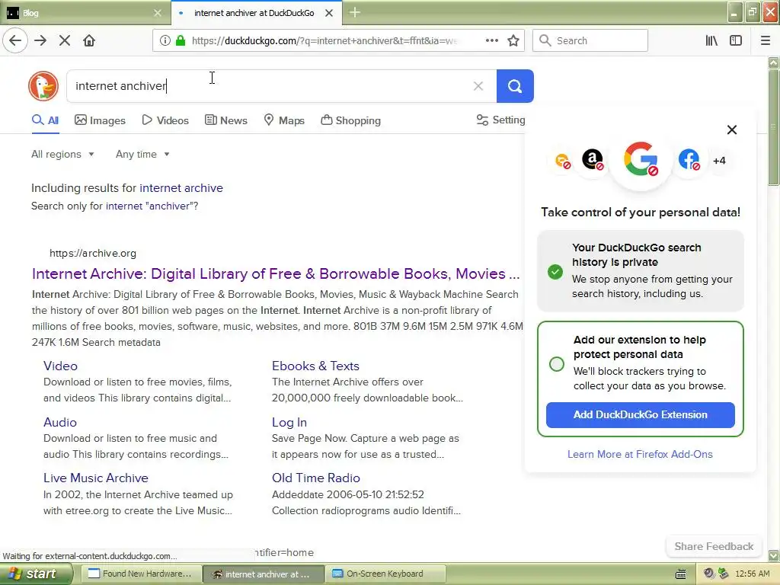The height and width of the screenshot is (585, 780).
Task: Close the privacy promo panel
Action: click(732, 129)
